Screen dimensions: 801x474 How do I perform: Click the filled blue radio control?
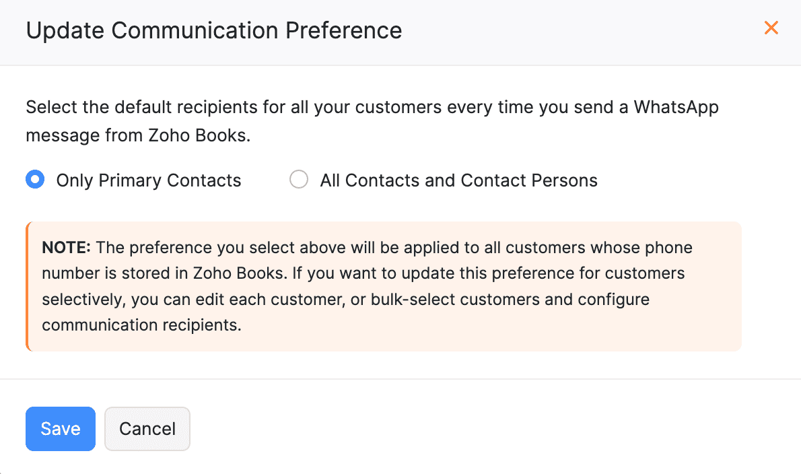tap(35, 179)
